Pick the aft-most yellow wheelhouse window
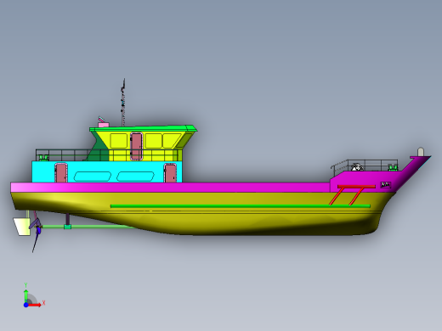The width and height of the screenshot is (442, 331). click(118, 141)
